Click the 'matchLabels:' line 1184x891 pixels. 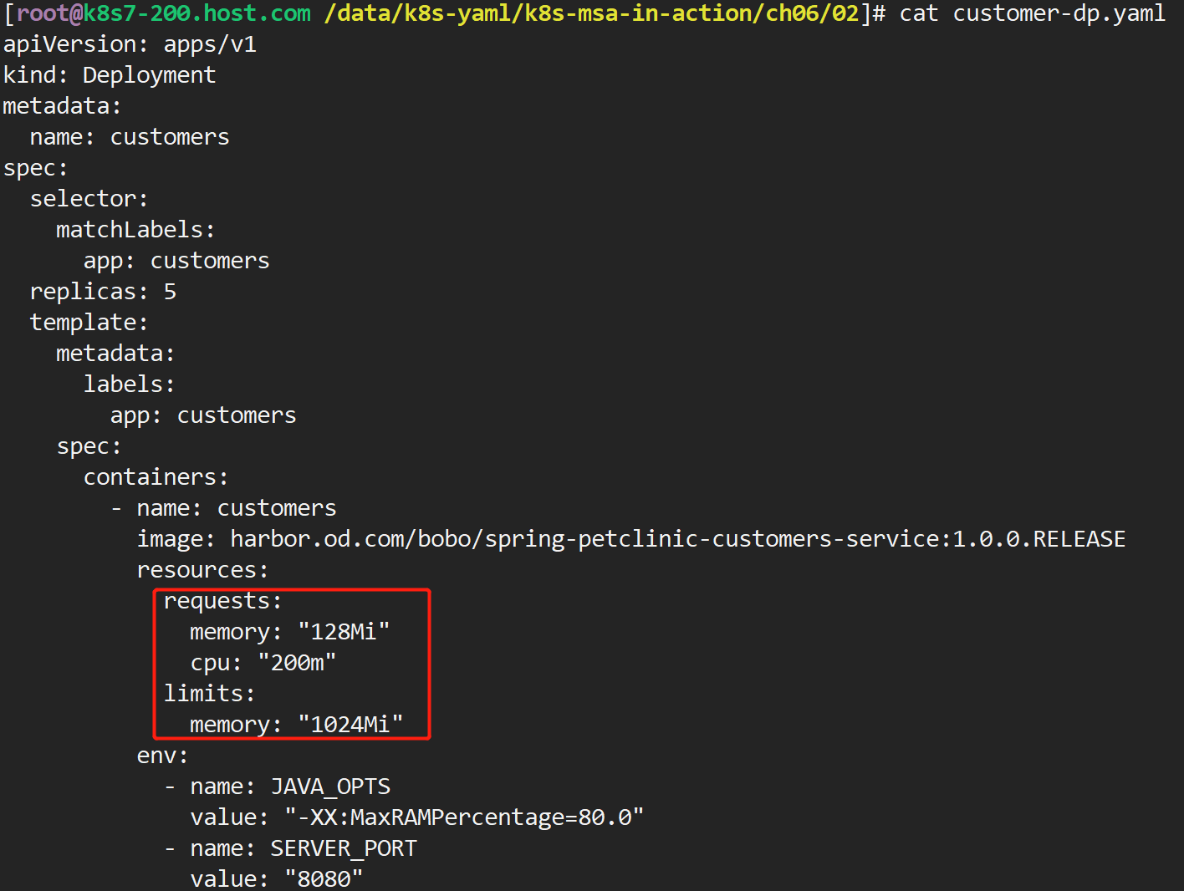tap(136, 230)
